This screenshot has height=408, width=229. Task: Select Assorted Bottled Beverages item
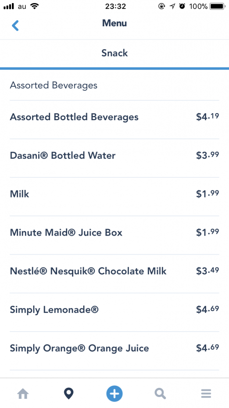114,119
